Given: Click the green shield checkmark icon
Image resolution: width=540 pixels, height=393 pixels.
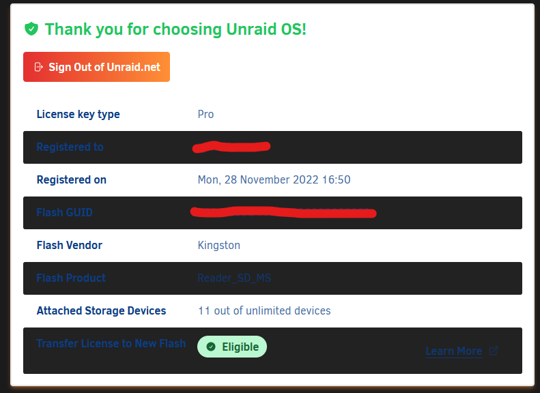Looking at the screenshot, I should tap(31, 29).
